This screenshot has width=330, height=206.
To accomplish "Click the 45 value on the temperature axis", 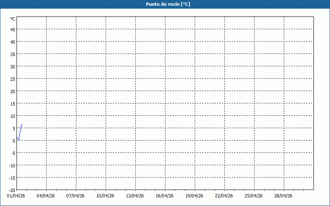I will pos(13,29).
